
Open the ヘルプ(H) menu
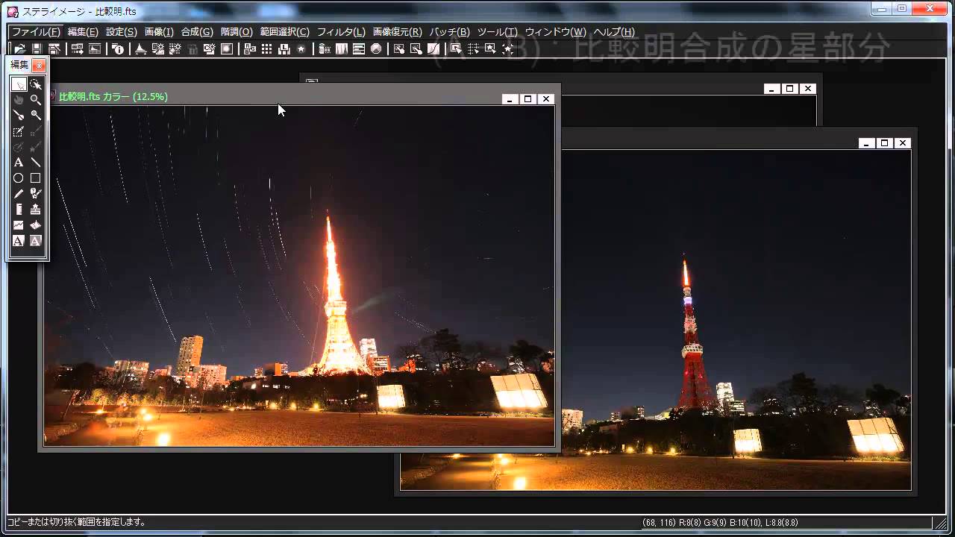pyautogui.click(x=614, y=32)
